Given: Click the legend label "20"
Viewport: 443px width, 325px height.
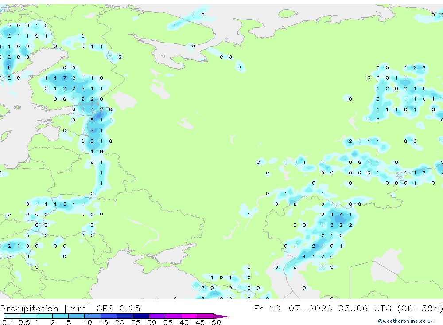Looking at the screenshot, I should click(120, 322).
